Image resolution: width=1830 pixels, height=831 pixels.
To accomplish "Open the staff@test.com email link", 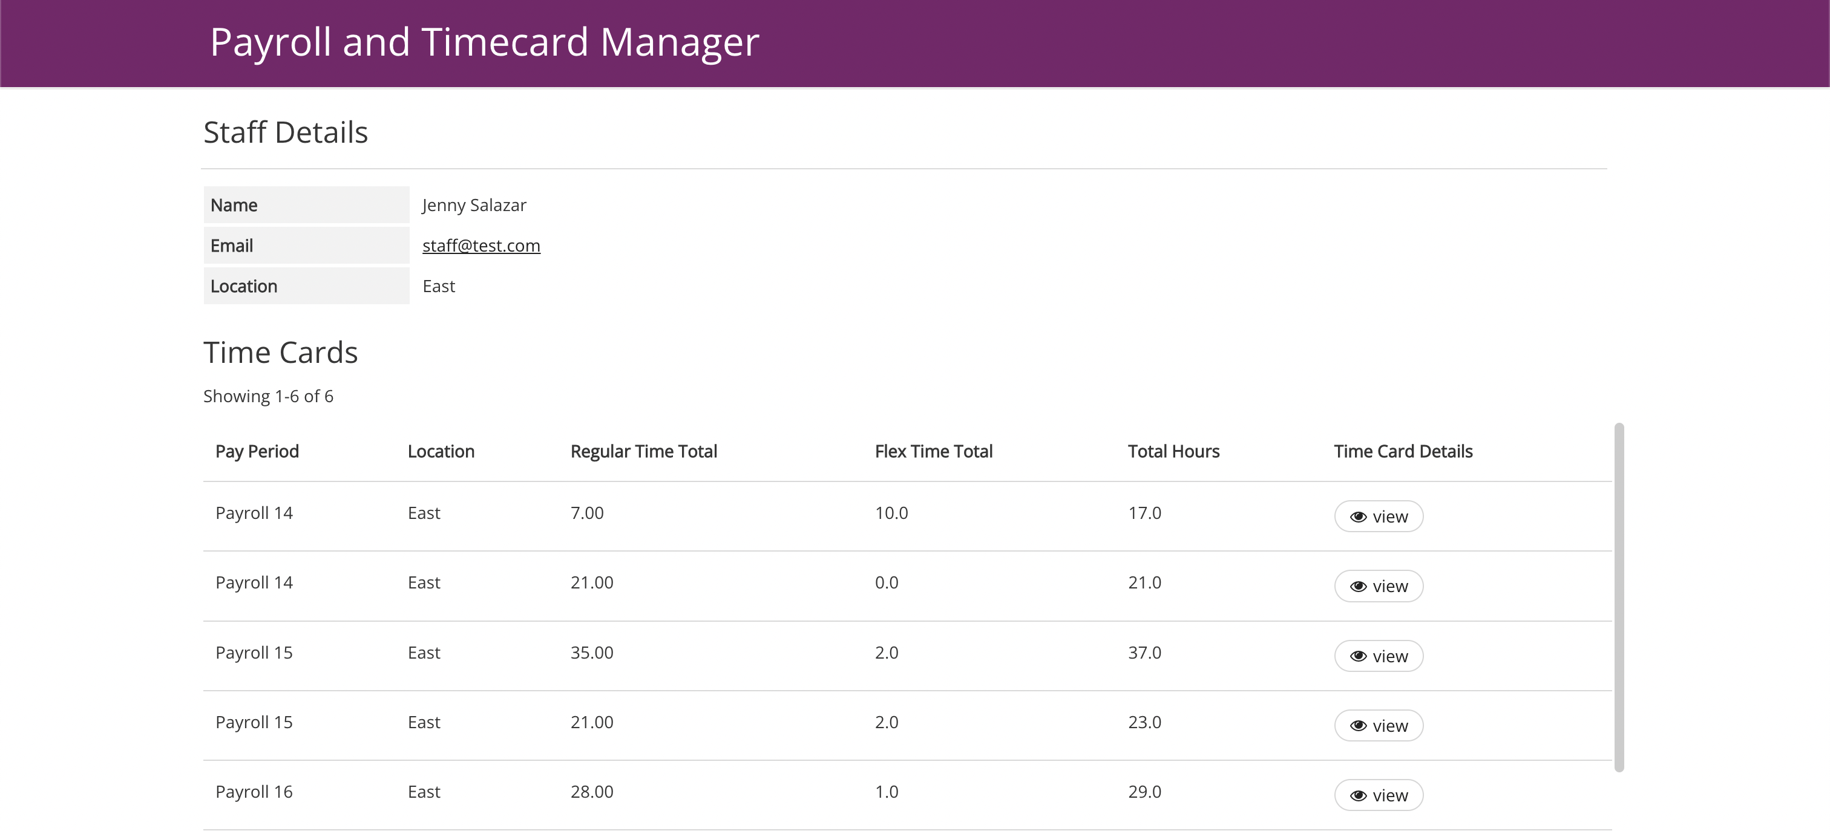I will pyautogui.click(x=481, y=246).
